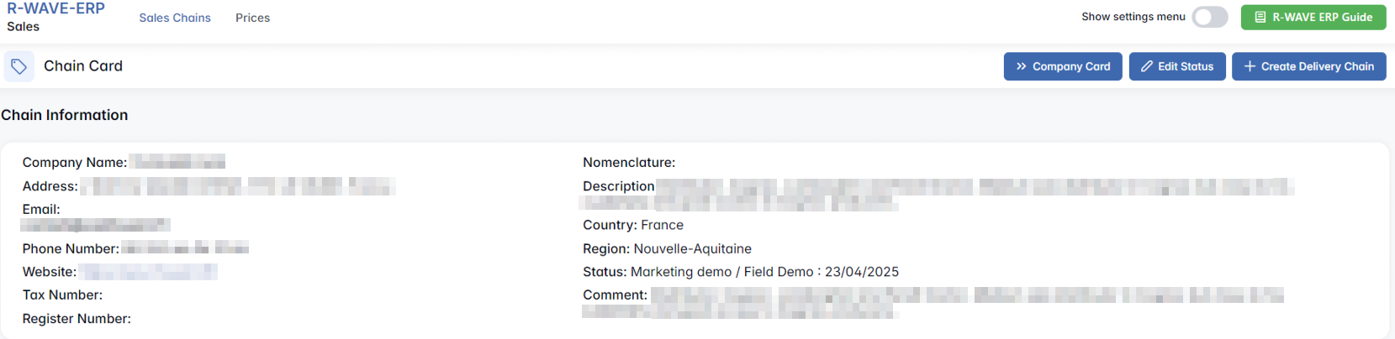Click the Country value France
Image resolution: width=1395 pixels, height=339 pixels.
pos(662,225)
